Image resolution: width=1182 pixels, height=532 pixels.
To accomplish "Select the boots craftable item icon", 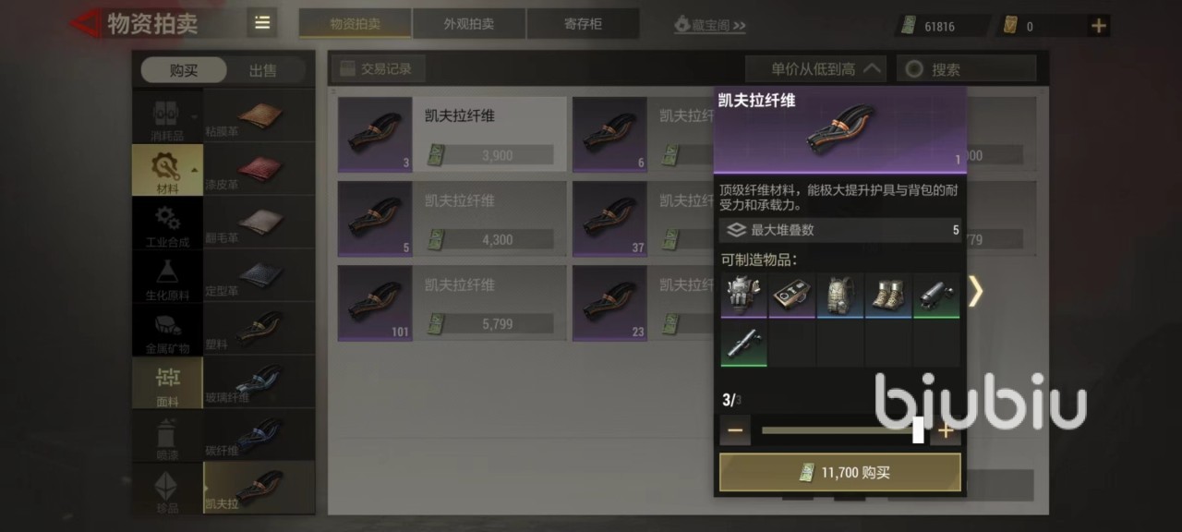I will tap(888, 296).
